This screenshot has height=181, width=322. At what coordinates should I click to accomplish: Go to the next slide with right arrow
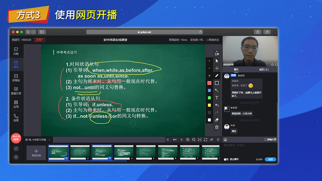pos(182,139)
